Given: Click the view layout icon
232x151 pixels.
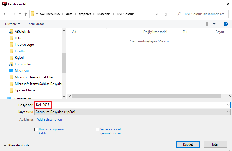Looking at the screenshot, I should coord(208,24).
